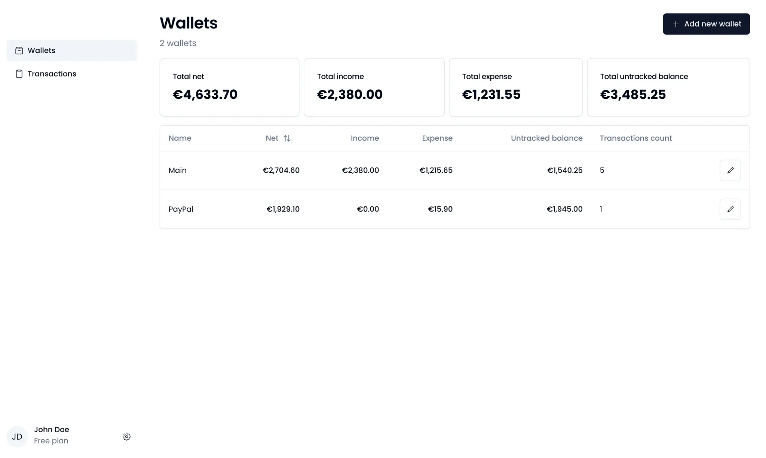Click the plus icon for new wallet
Screen dimensions: 766x458
click(675, 24)
